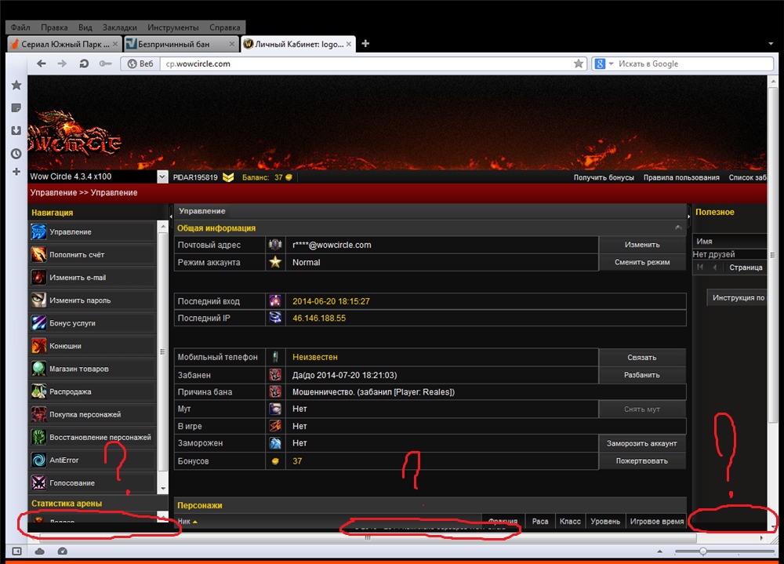
Task: Collapse the Общая информация section
Action: (x=678, y=227)
